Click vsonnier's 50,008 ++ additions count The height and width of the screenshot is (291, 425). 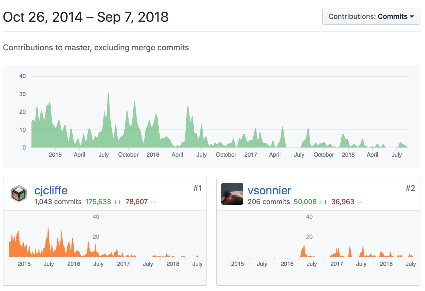(311, 202)
